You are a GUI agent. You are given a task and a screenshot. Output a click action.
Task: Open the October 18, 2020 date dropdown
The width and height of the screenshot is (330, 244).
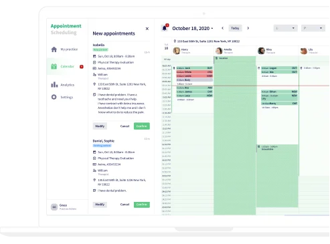coord(193,28)
